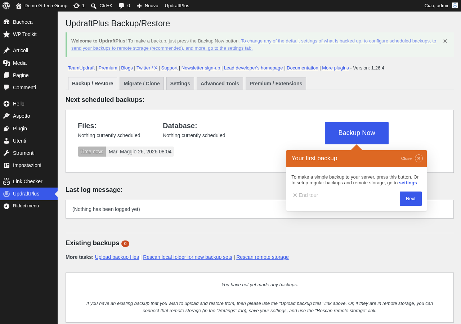Click the comments bubble icon in top bar
Screen dimensions: 461x324
pyautogui.click(x=121, y=6)
